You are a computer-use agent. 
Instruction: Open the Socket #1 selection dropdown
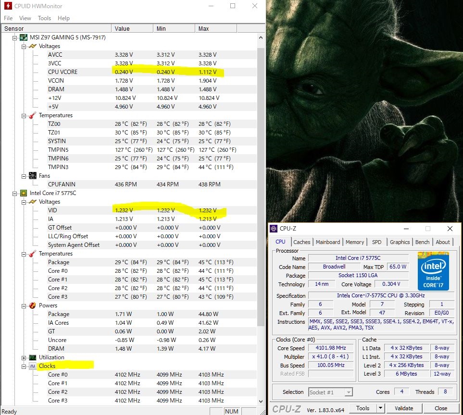[349, 392]
